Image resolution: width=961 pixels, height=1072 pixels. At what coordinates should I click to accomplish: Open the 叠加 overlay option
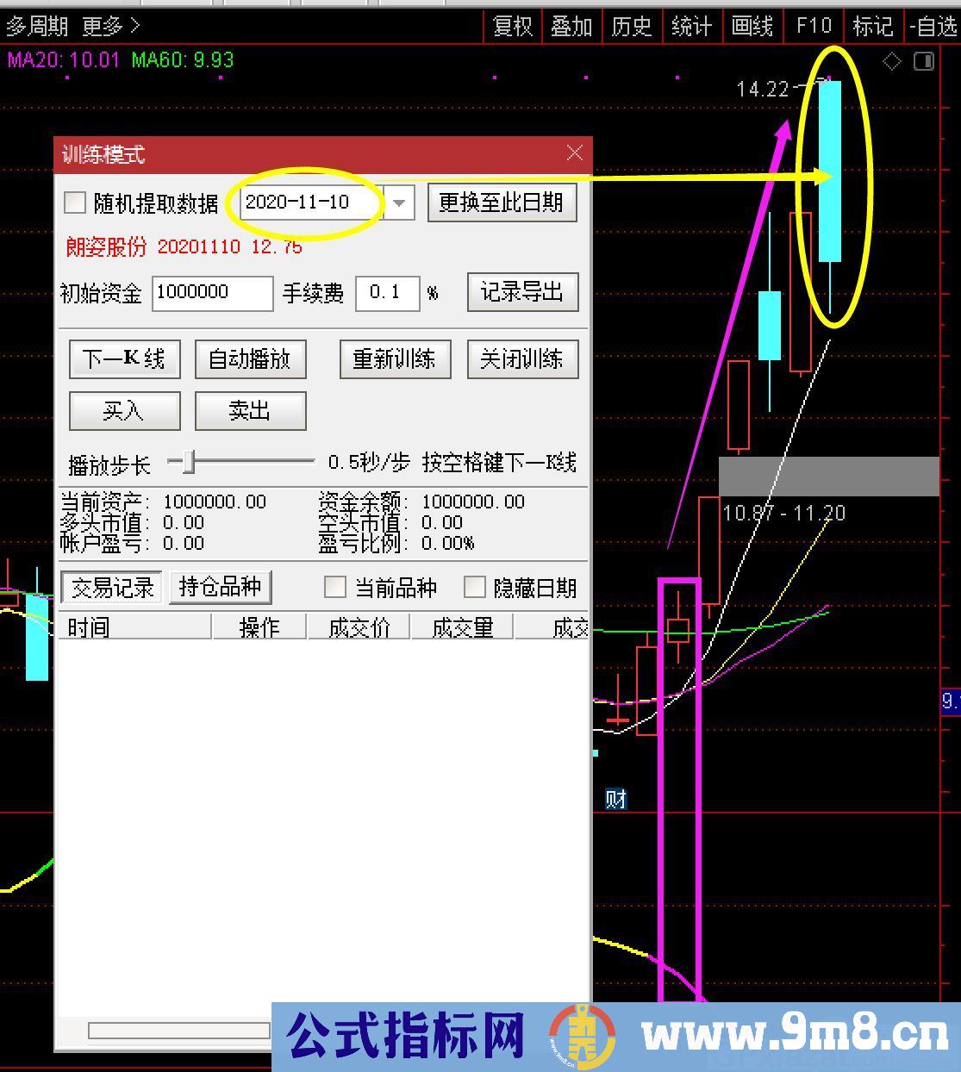pos(572,27)
